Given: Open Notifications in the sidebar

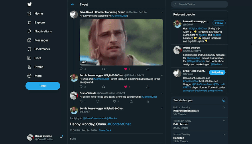Looking at the screenshot, I should 43,31.
